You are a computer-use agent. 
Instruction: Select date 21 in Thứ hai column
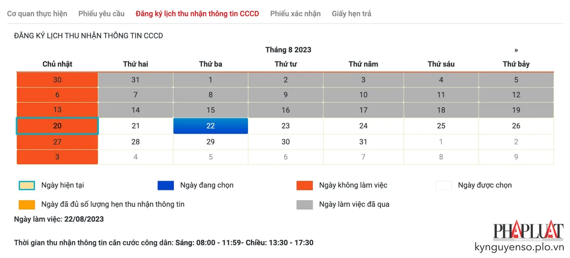coord(135,126)
